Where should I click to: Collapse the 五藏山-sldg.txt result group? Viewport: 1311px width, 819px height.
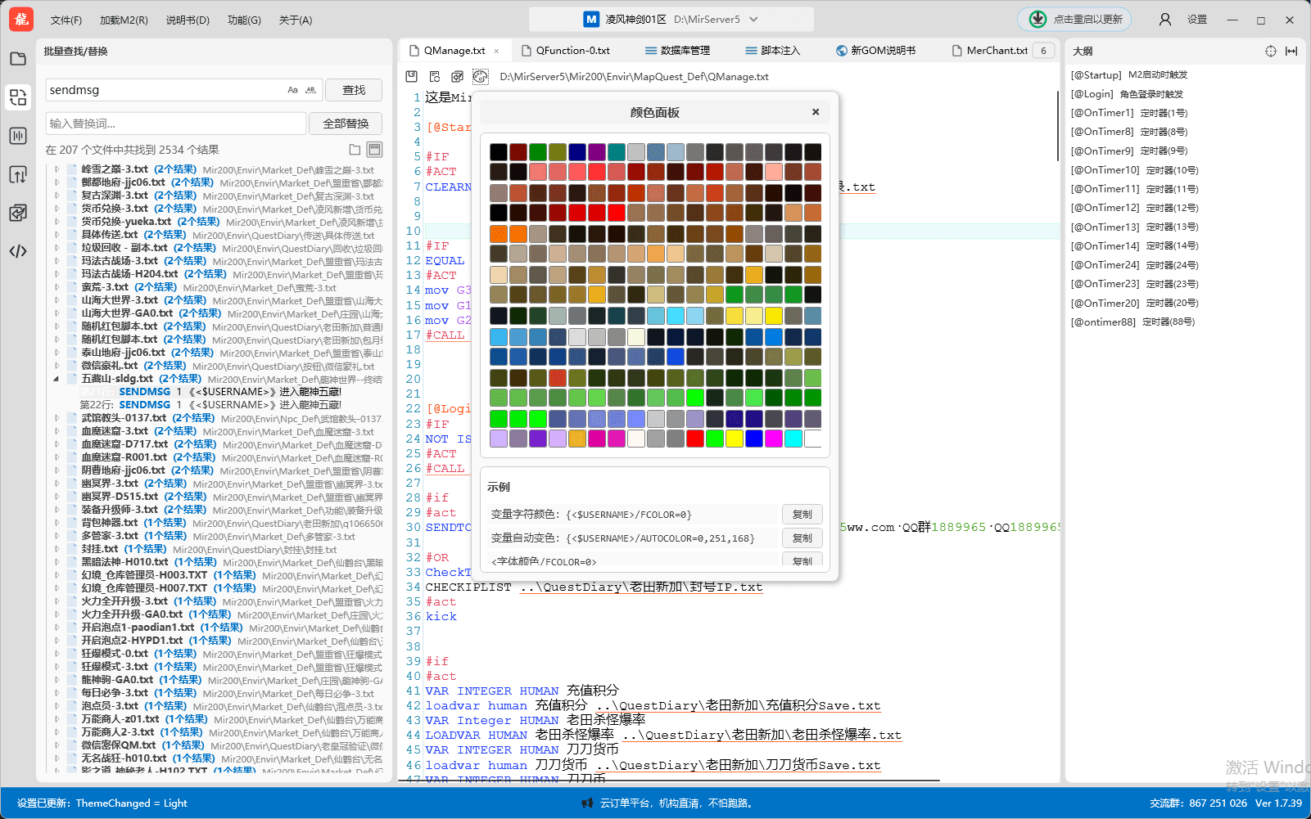pos(57,379)
